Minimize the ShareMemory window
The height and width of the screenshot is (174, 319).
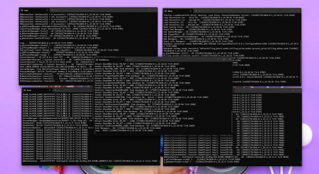click(218, 59)
